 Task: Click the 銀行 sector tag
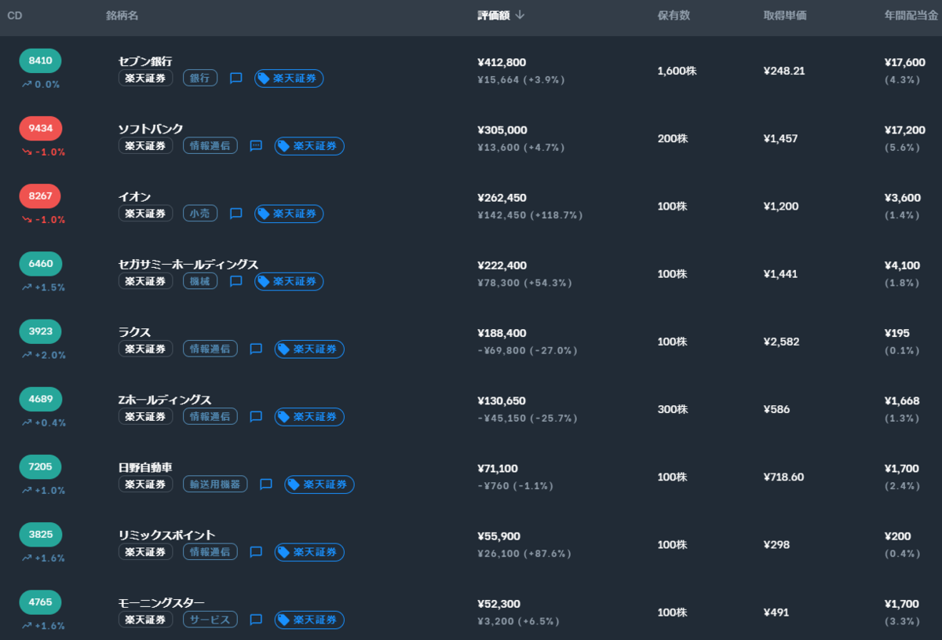(x=200, y=79)
